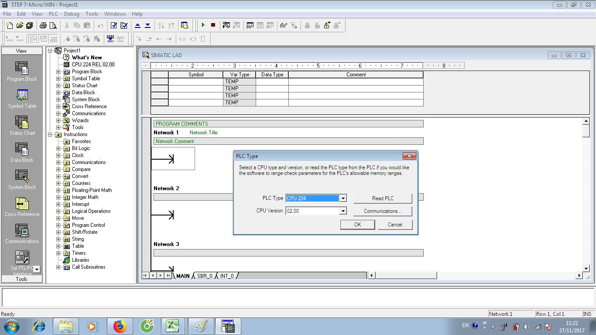Open the Tools menu

pyautogui.click(x=92, y=14)
